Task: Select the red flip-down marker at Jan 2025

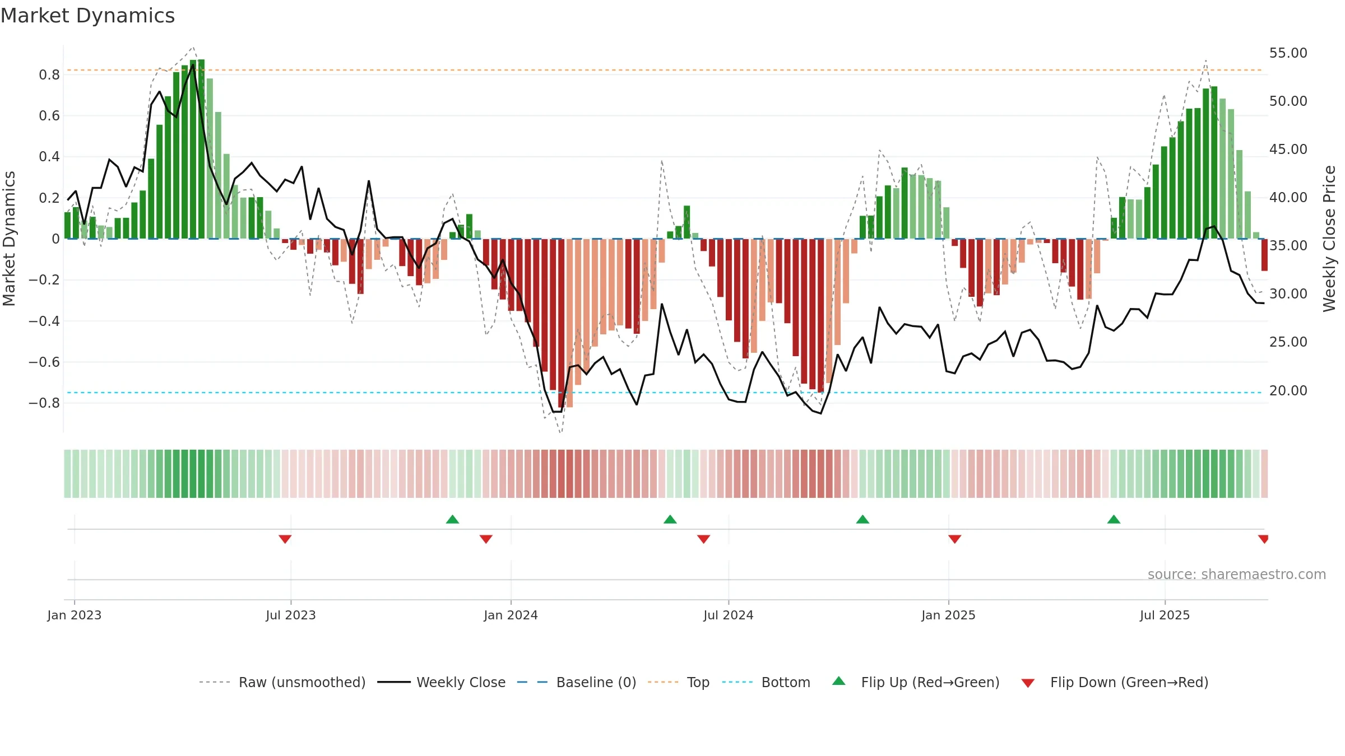Action: click(955, 539)
